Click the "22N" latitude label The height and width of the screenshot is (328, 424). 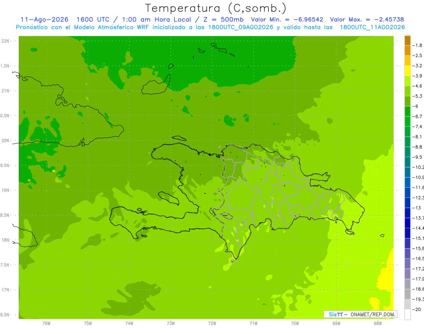click(5, 41)
